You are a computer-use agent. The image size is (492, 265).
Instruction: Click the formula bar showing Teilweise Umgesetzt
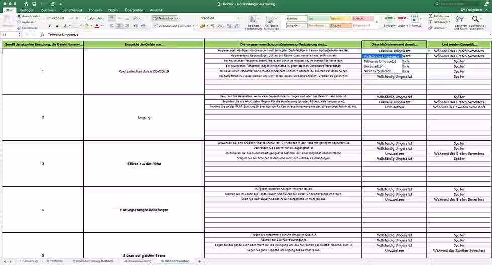(x=268, y=35)
